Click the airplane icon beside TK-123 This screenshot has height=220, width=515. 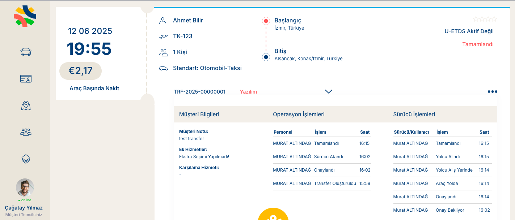(x=164, y=36)
